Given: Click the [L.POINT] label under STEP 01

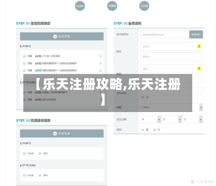Looking at the screenshot, I should pos(25,46).
